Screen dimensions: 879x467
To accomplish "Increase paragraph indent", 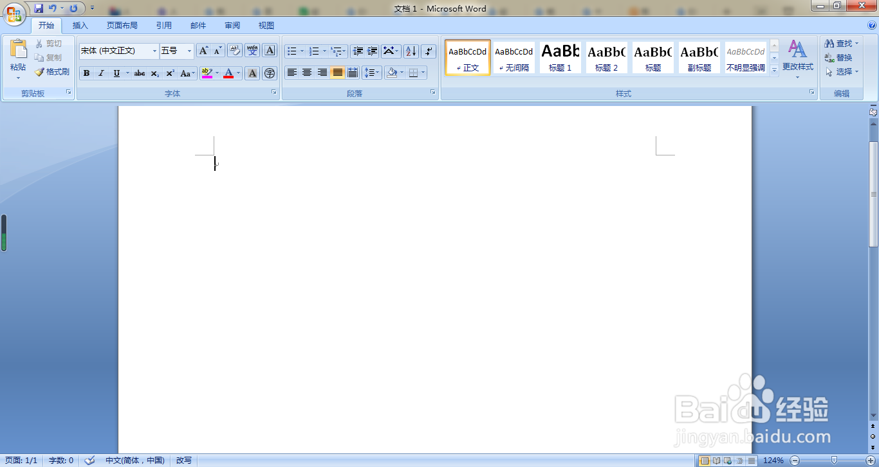I will click(372, 51).
